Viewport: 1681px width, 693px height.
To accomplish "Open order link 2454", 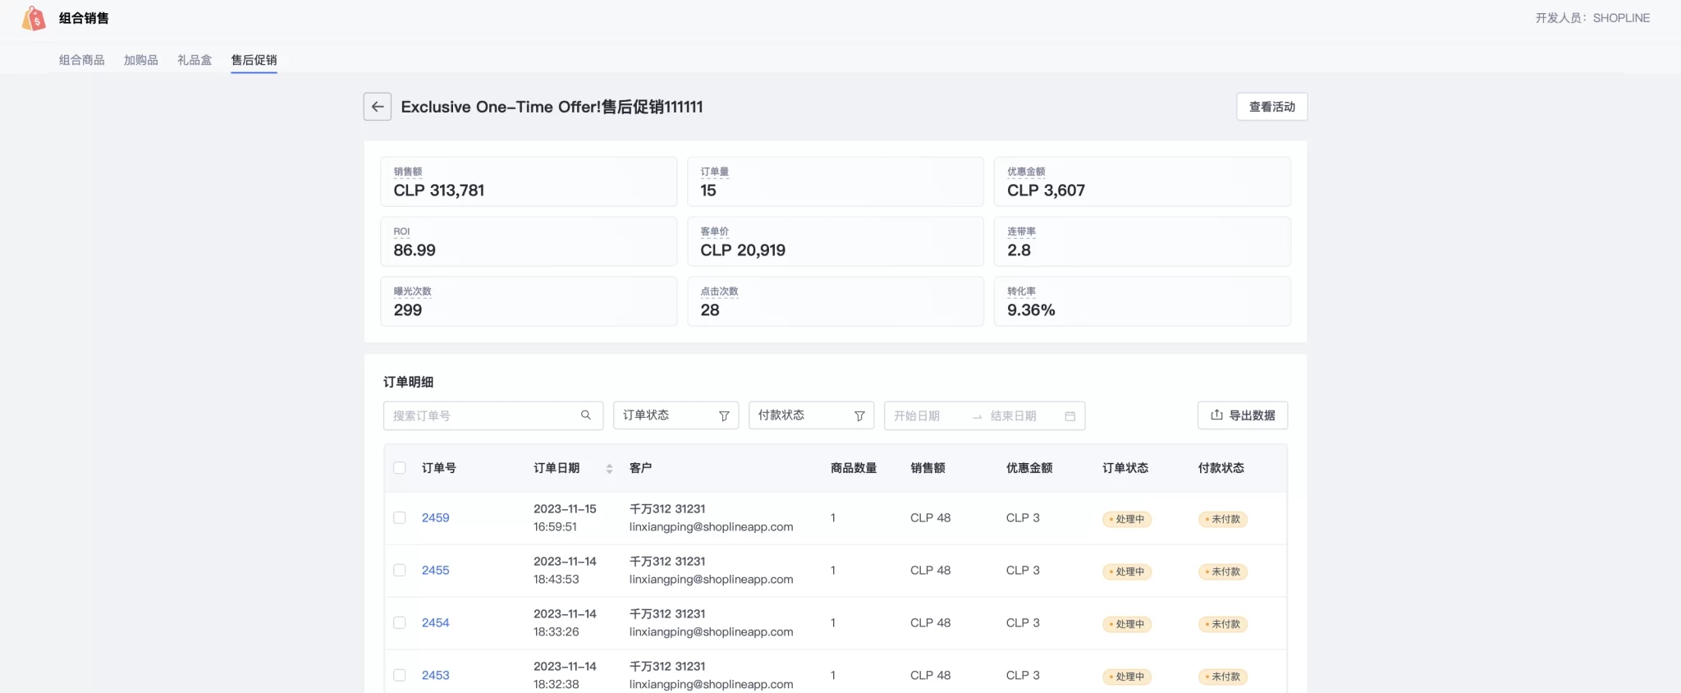I will tap(436, 623).
